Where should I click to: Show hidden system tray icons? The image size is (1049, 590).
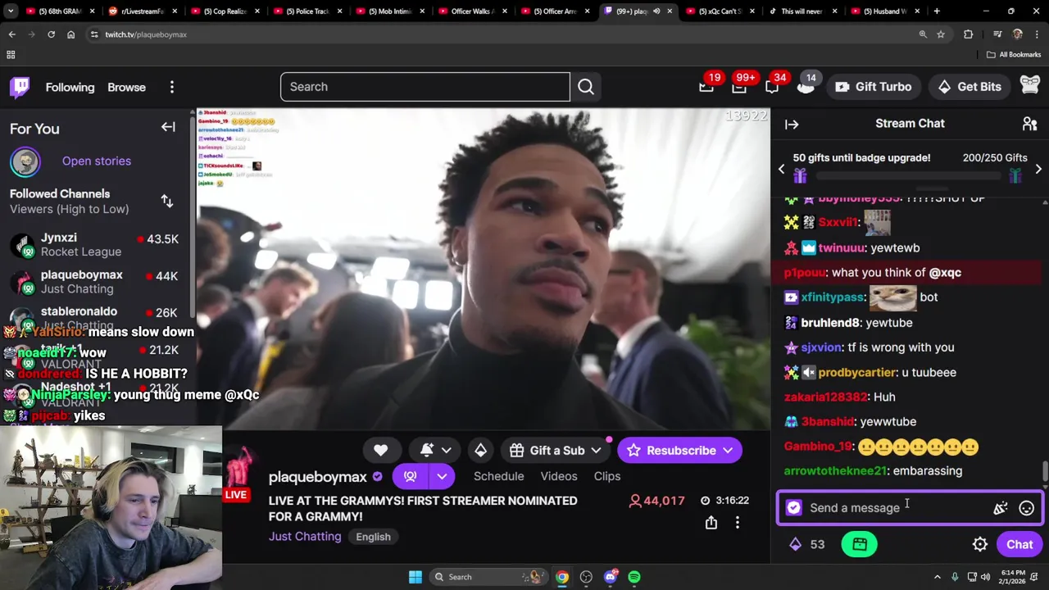tap(938, 577)
